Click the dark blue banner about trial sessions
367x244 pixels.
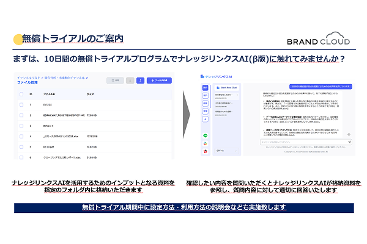point(184,207)
